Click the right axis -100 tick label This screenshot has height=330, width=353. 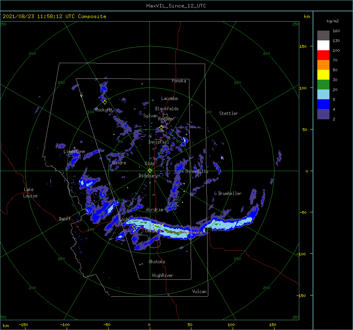pos(301,254)
